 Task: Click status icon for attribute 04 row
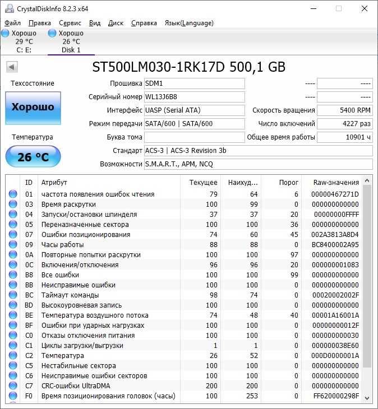click(13, 214)
